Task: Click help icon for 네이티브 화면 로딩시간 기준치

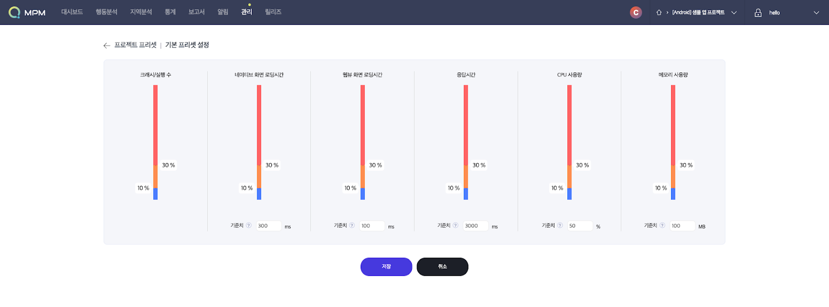Action: 249,225
